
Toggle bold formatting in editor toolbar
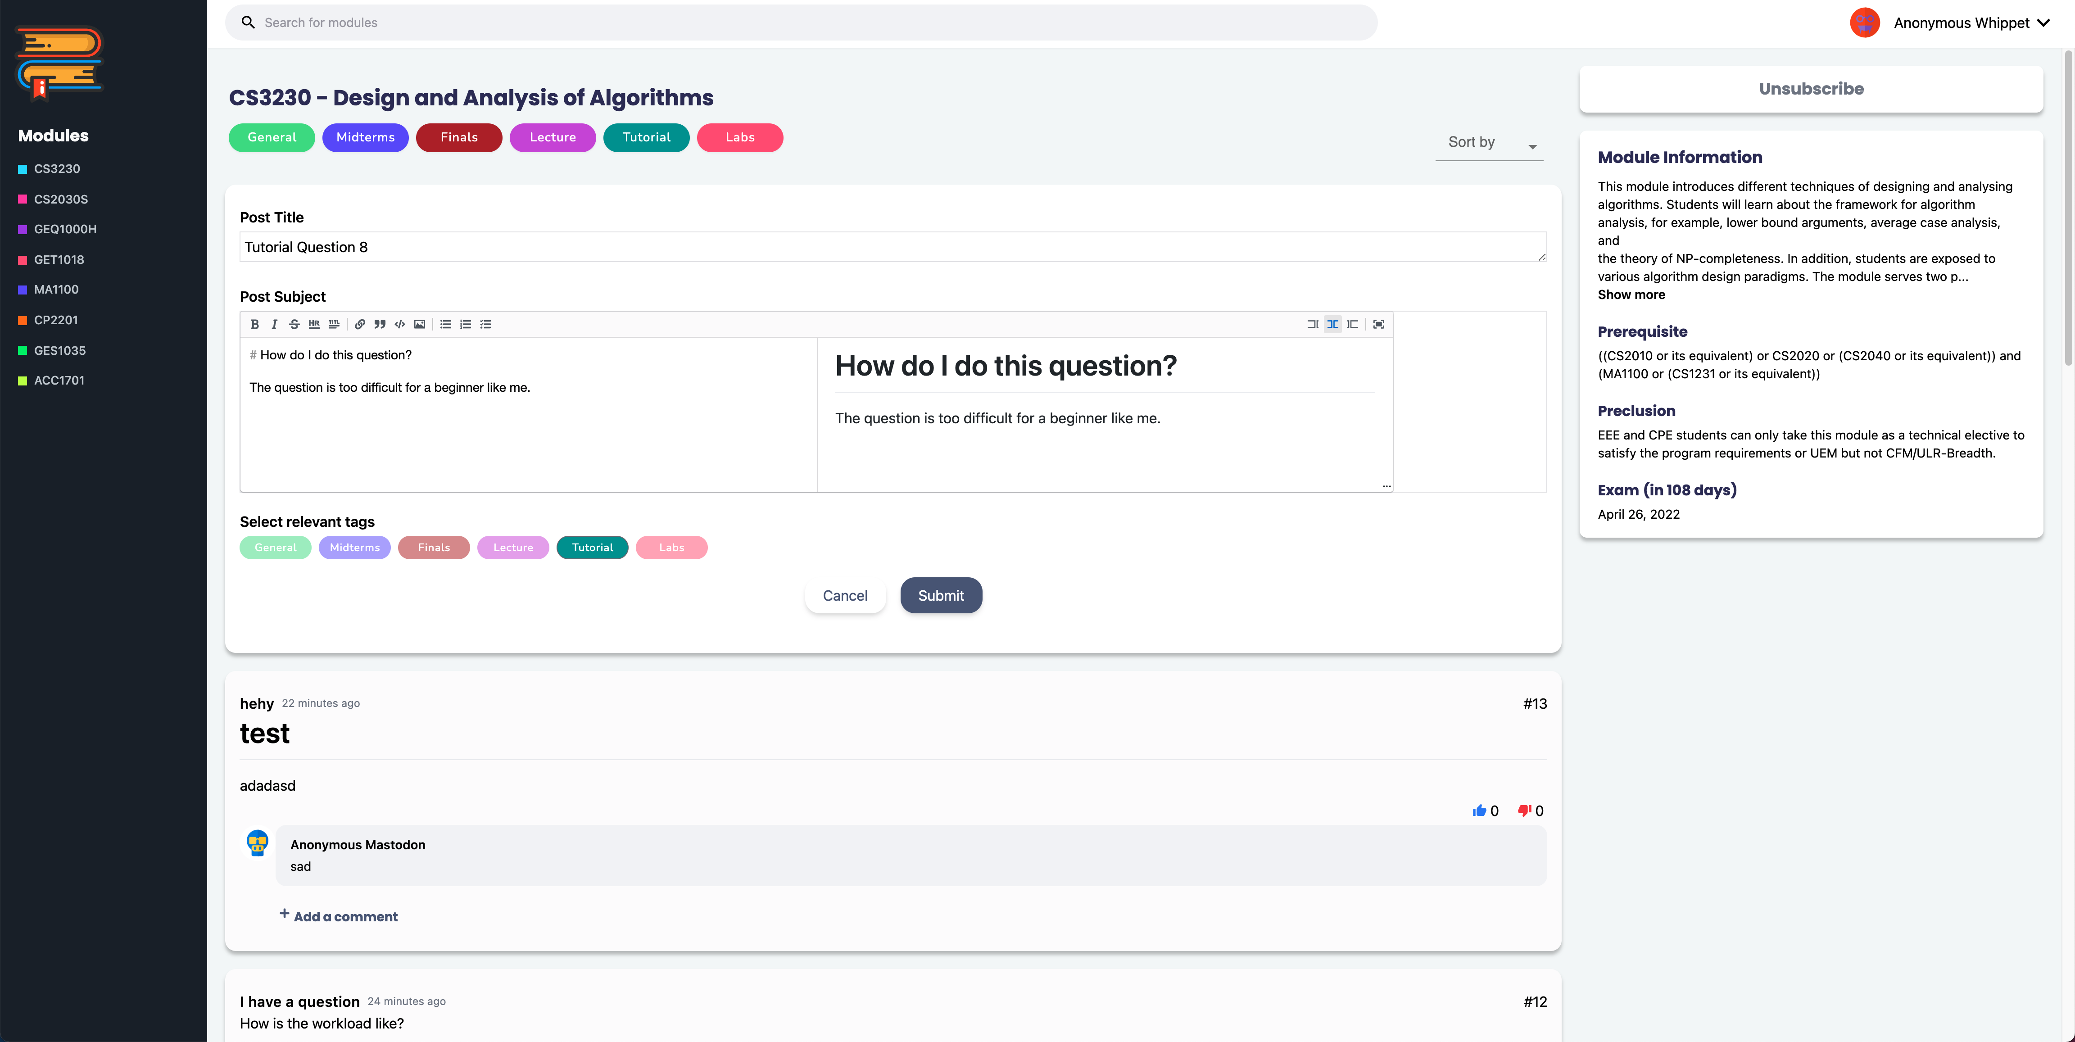pyautogui.click(x=254, y=325)
